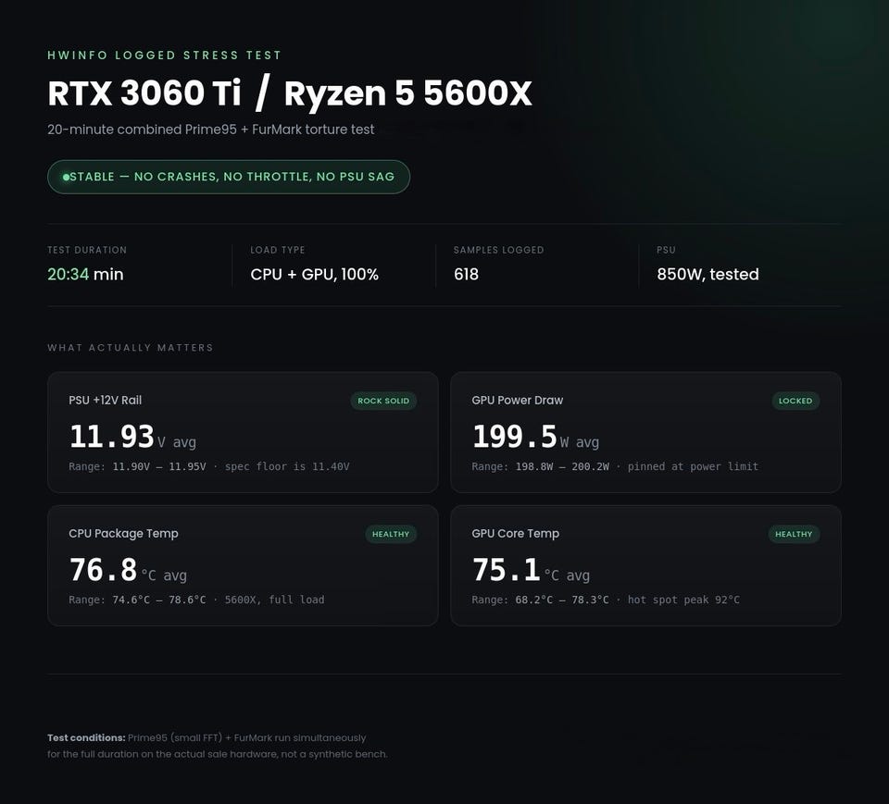Click the LOCKED badge
The image size is (889, 804).
coord(795,401)
